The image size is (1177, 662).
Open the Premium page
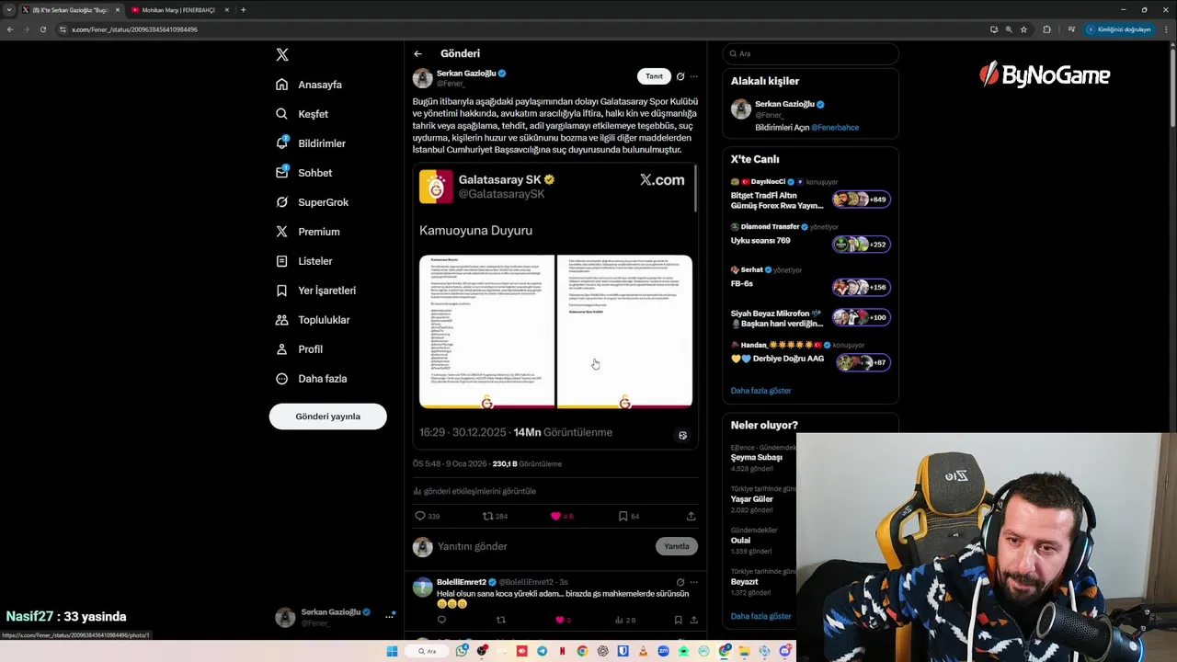[308, 232]
